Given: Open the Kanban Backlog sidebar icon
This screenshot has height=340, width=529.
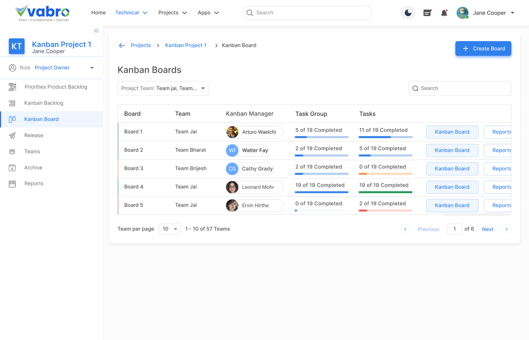Looking at the screenshot, I should point(12,103).
